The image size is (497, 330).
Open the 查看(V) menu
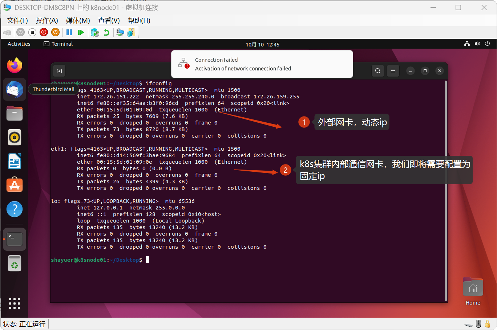tap(109, 21)
